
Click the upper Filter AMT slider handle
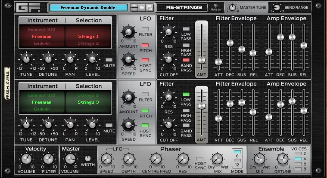point(202,60)
